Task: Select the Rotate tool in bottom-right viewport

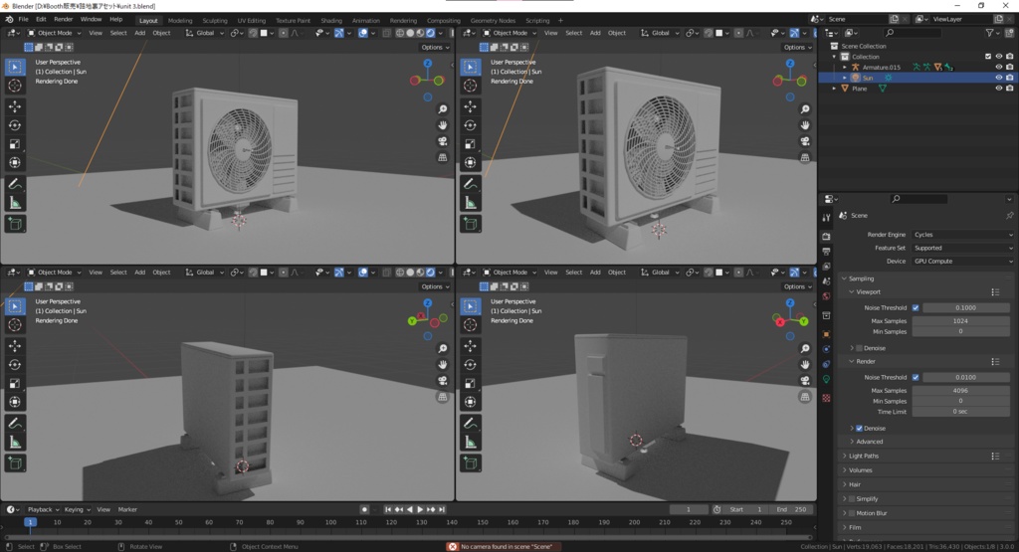Action: (470, 365)
